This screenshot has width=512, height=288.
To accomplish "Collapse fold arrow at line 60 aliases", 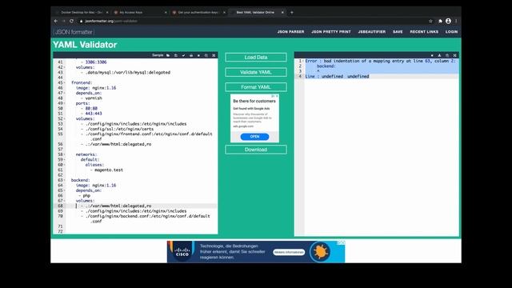I will pyautogui.click(x=64, y=165).
